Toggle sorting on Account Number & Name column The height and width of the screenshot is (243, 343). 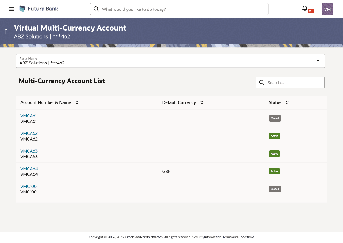pyautogui.click(x=77, y=102)
